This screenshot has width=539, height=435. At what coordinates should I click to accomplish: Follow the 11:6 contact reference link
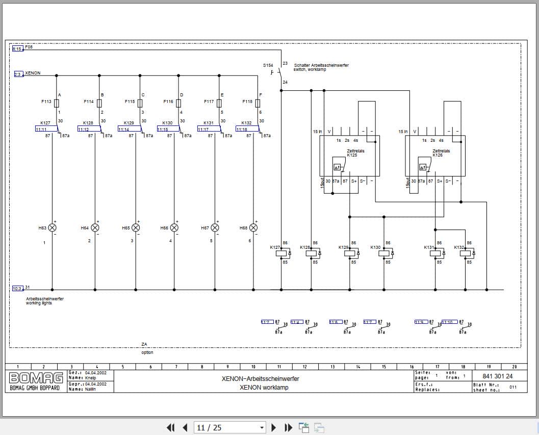click(336, 322)
